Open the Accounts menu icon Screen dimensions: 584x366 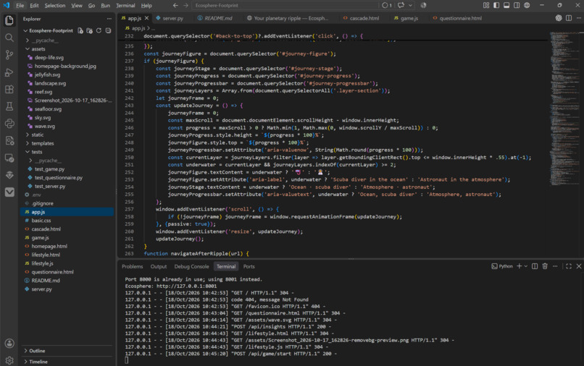(x=9, y=344)
